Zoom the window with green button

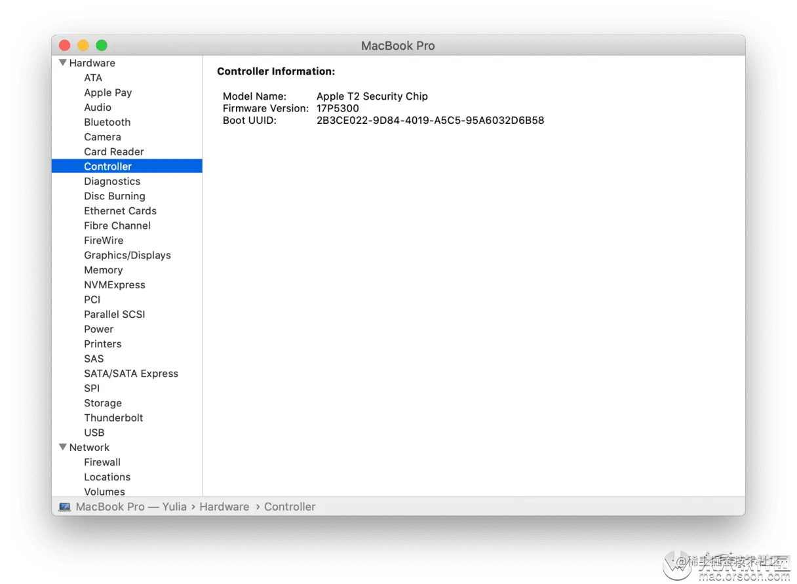pyautogui.click(x=101, y=45)
